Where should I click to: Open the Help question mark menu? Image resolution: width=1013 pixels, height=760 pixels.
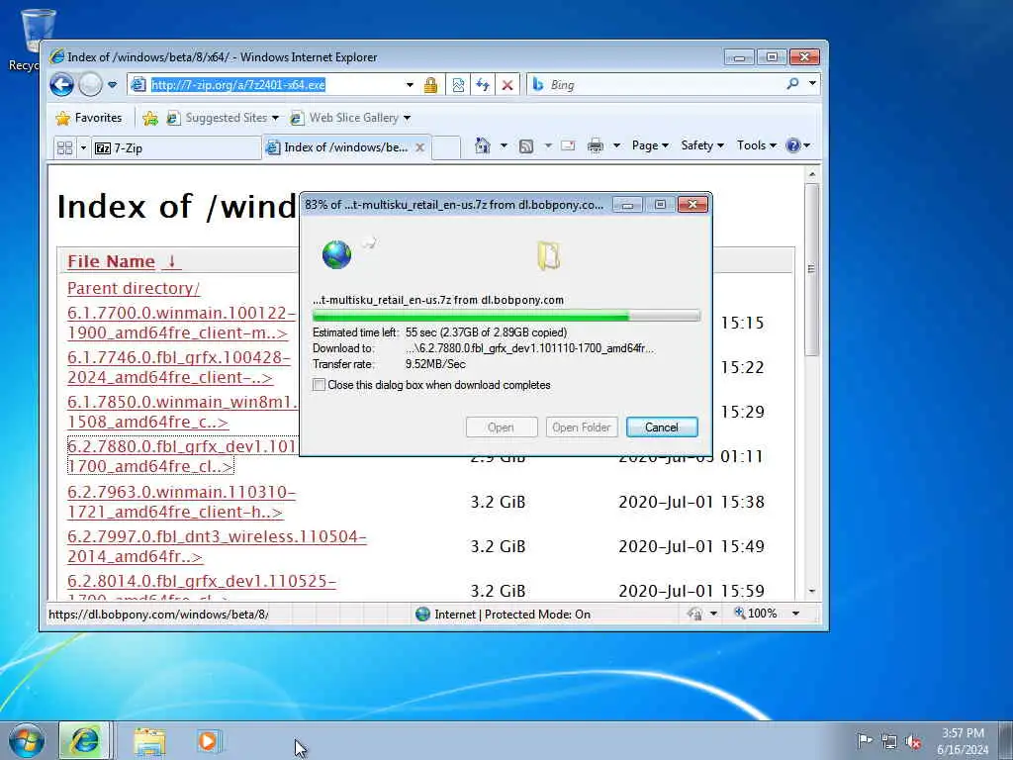coord(798,145)
